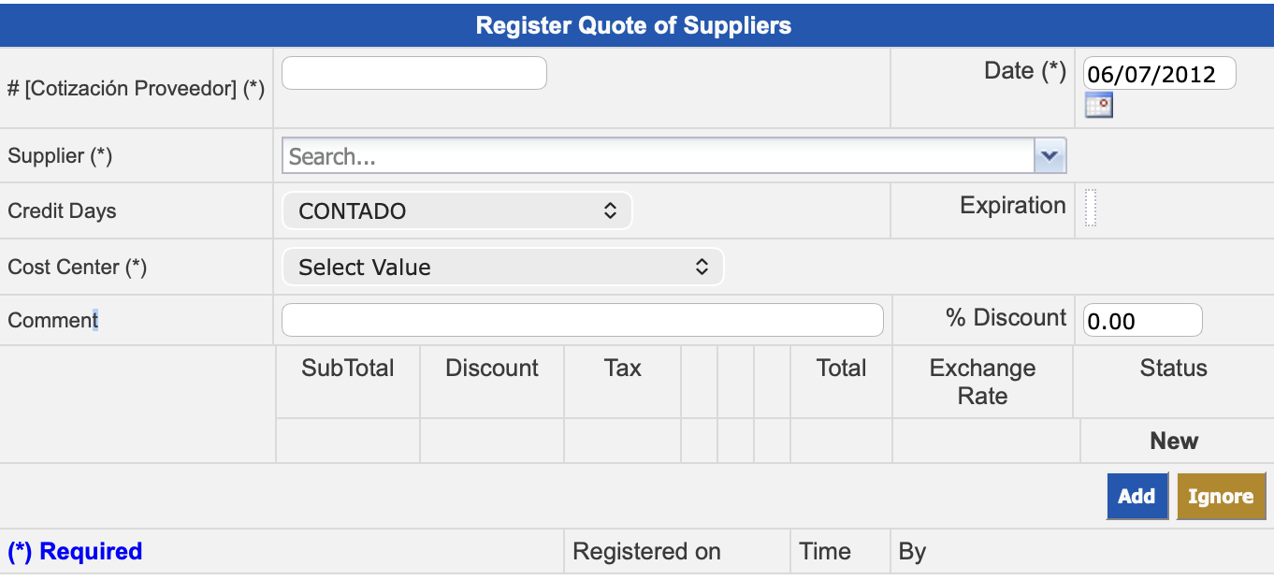This screenshot has width=1274, height=580.
Task: Focus the Date field showing 06/07/2012
Action: pyautogui.click(x=1158, y=74)
